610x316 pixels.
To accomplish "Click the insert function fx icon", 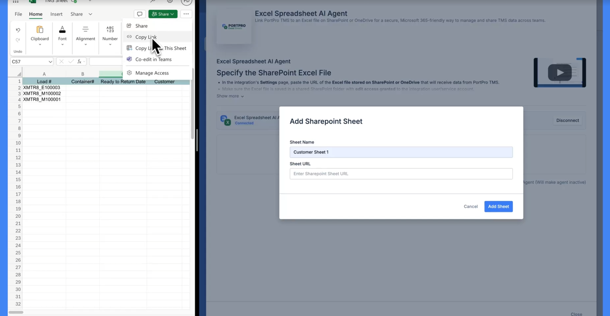I will pyautogui.click(x=79, y=62).
